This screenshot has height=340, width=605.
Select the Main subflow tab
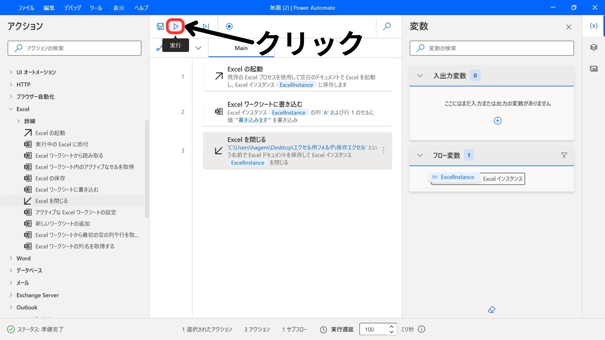[x=241, y=48]
